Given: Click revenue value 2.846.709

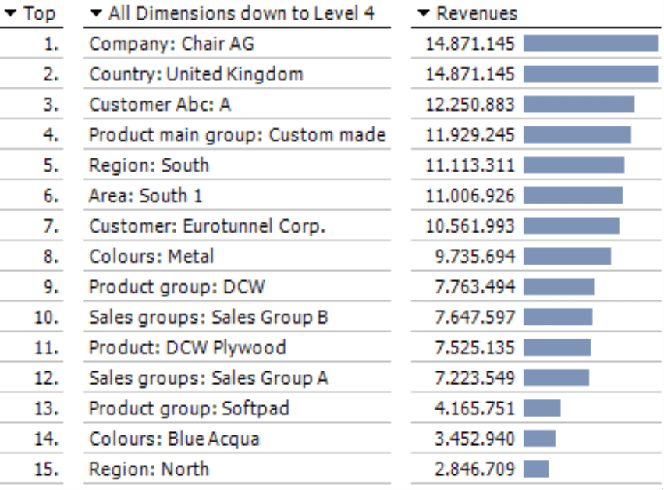Looking at the screenshot, I should point(474,469).
